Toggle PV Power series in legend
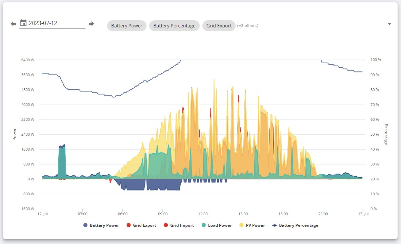Image resolution: width=401 pixels, height=244 pixels. (x=252, y=225)
